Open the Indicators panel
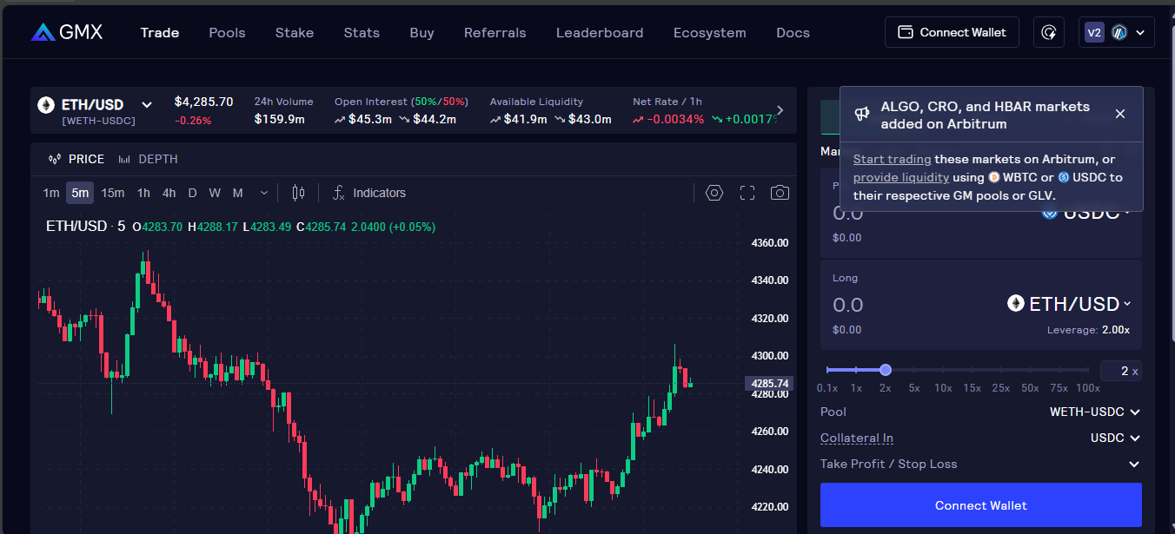 369,193
